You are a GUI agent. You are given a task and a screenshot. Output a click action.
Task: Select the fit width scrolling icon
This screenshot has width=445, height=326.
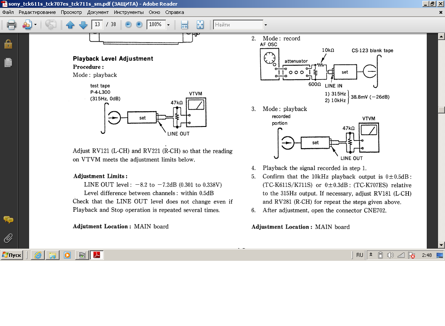(184, 25)
